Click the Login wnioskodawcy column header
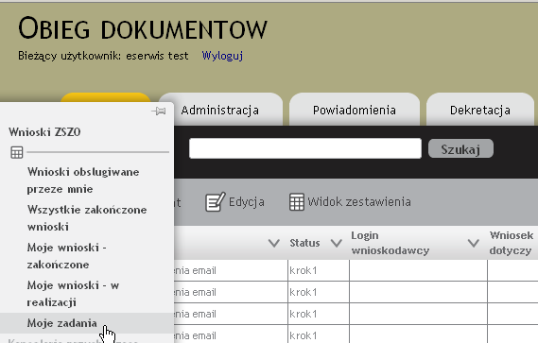Image resolution: width=538 pixels, height=343 pixels. pyautogui.click(x=390, y=243)
